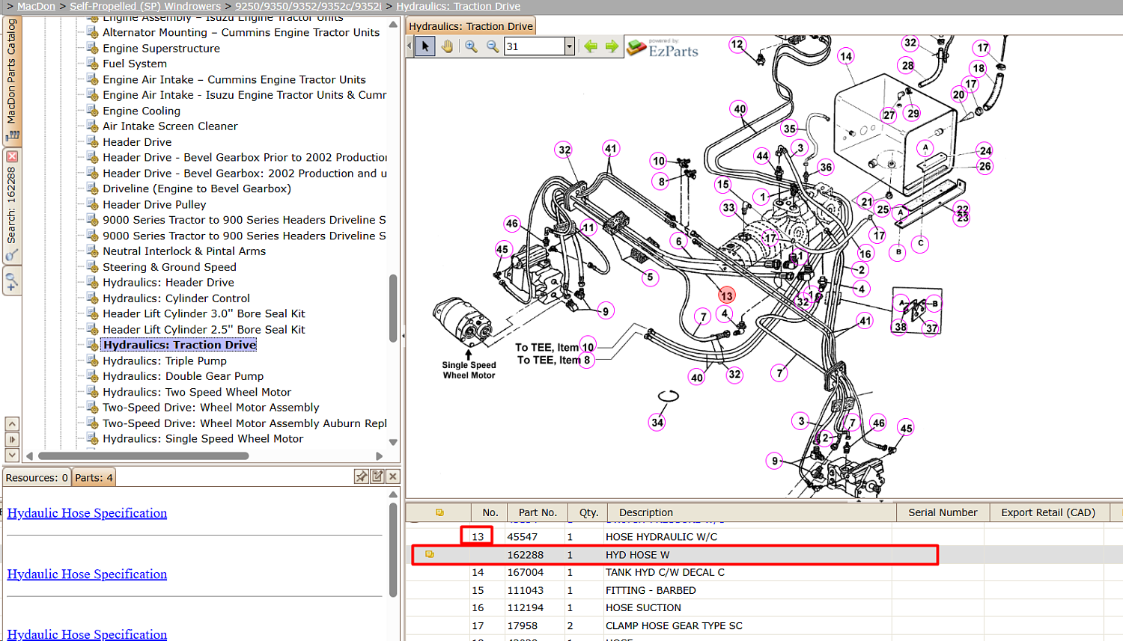The width and height of the screenshot is (1123, 641).
Task: Click the Hydraulics: Two Speed Wheel Motor icon
Action: (x=93, y=392)
